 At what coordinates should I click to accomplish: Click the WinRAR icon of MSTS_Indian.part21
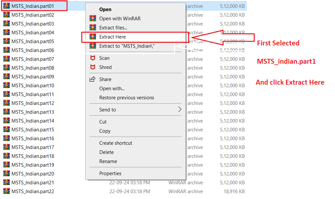7,182
